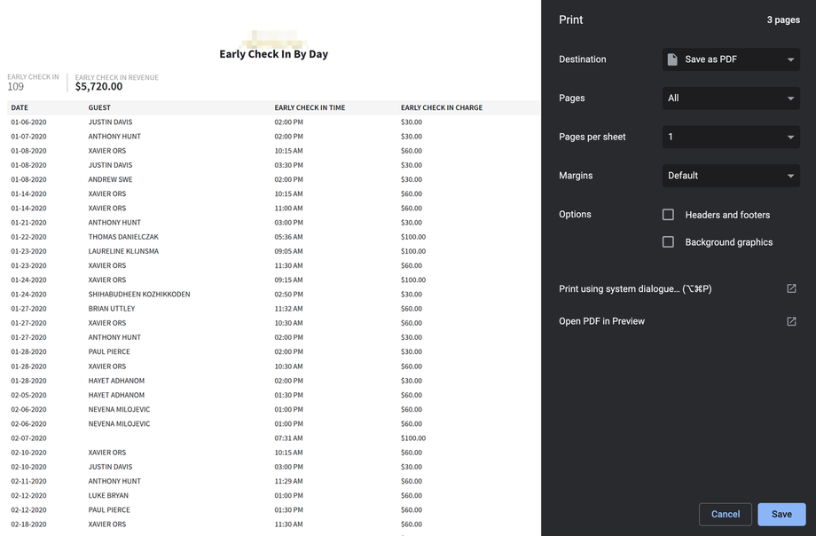The image size is (816, 536).
Task: Click the Early Check In By Day title
Action: [274, 54]
